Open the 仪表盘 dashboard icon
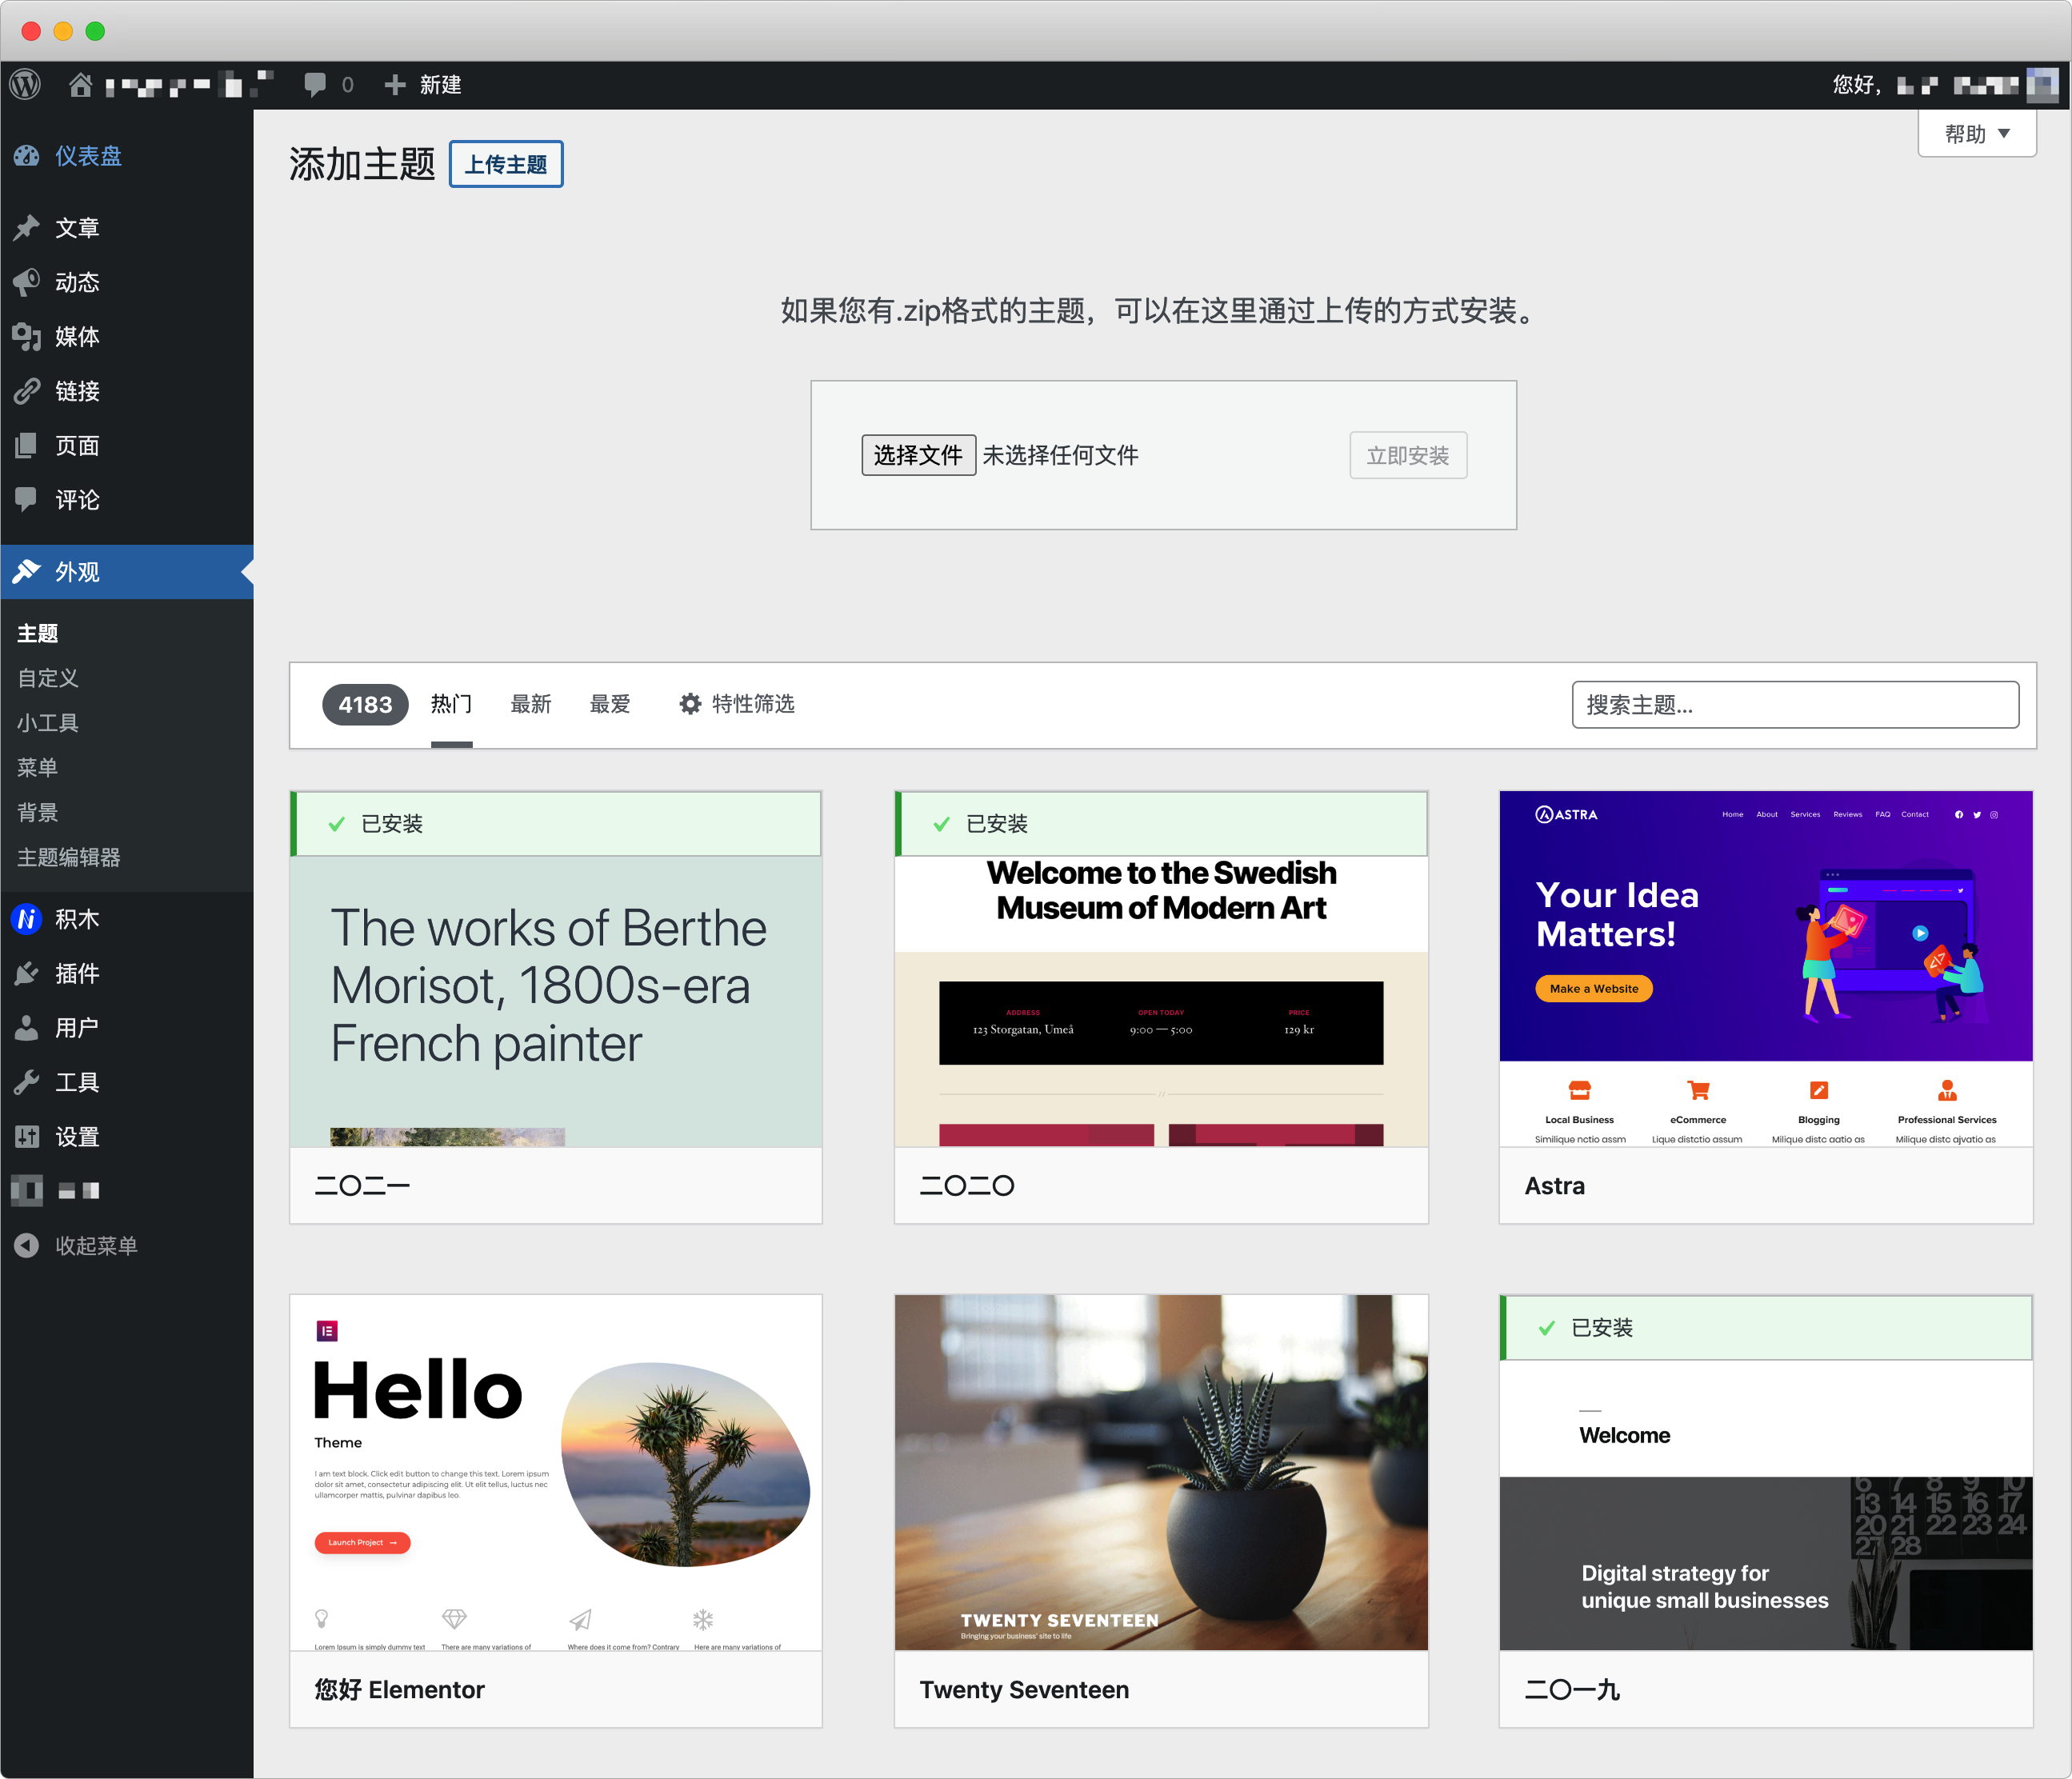The height and width of the screenshot is (1779, 2072). (x=27, y=156)
